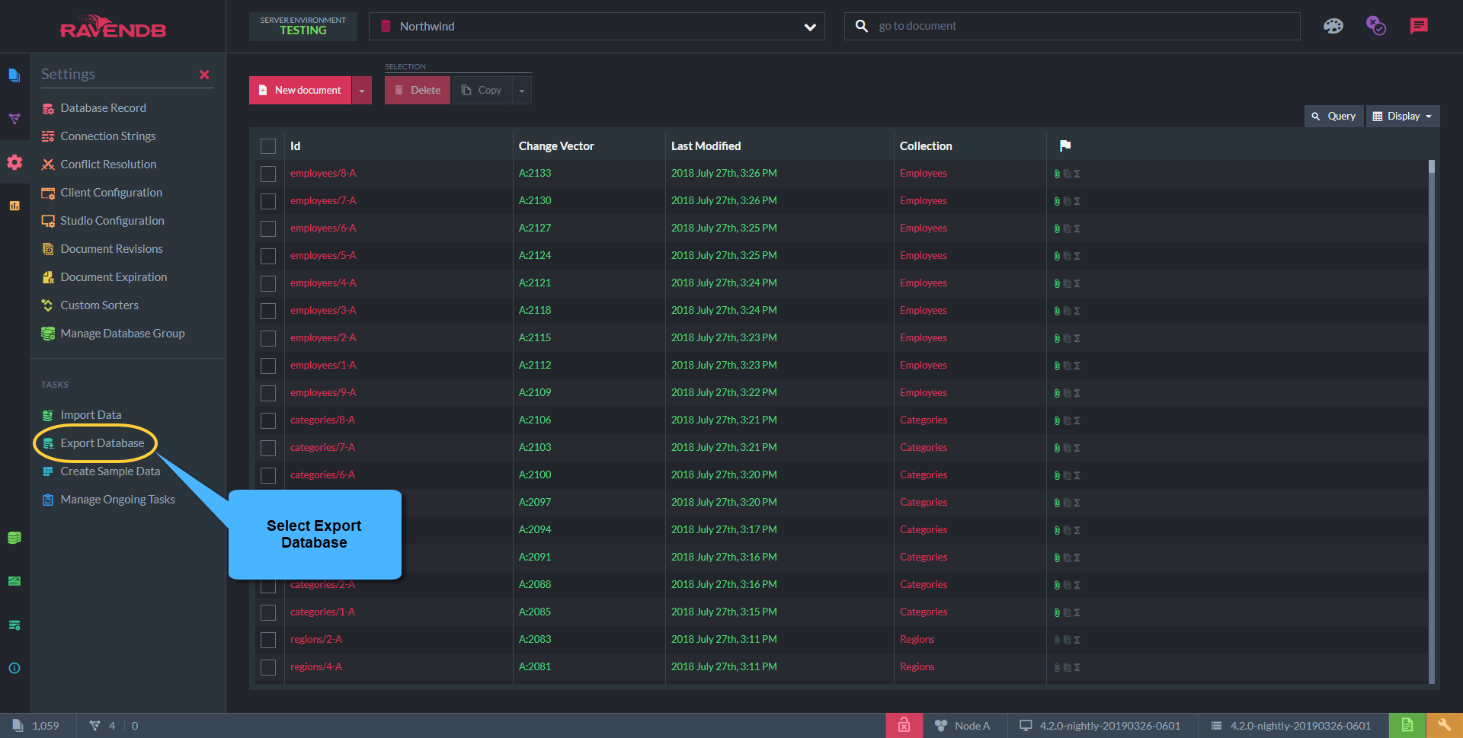Select the all-documents header checkbox
Image resolution: width=1463 pixels, height=738 pixels.
pyautogui.click(x=268, y=146)
